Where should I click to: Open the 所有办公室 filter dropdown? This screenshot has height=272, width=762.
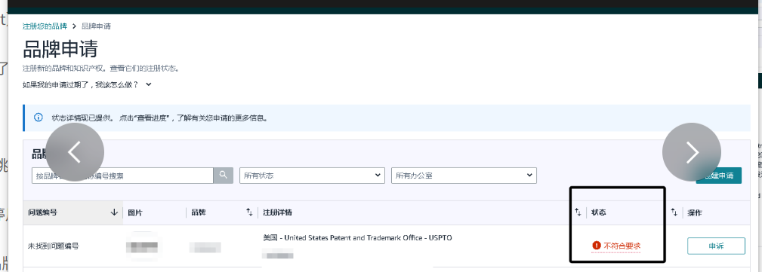tap(464, 176)
